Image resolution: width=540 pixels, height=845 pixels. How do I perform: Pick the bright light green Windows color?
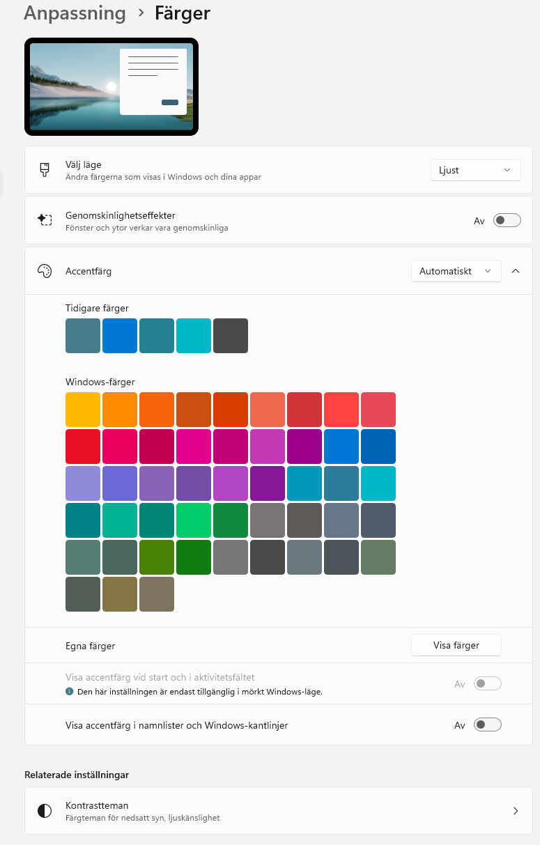pos(194,520)
